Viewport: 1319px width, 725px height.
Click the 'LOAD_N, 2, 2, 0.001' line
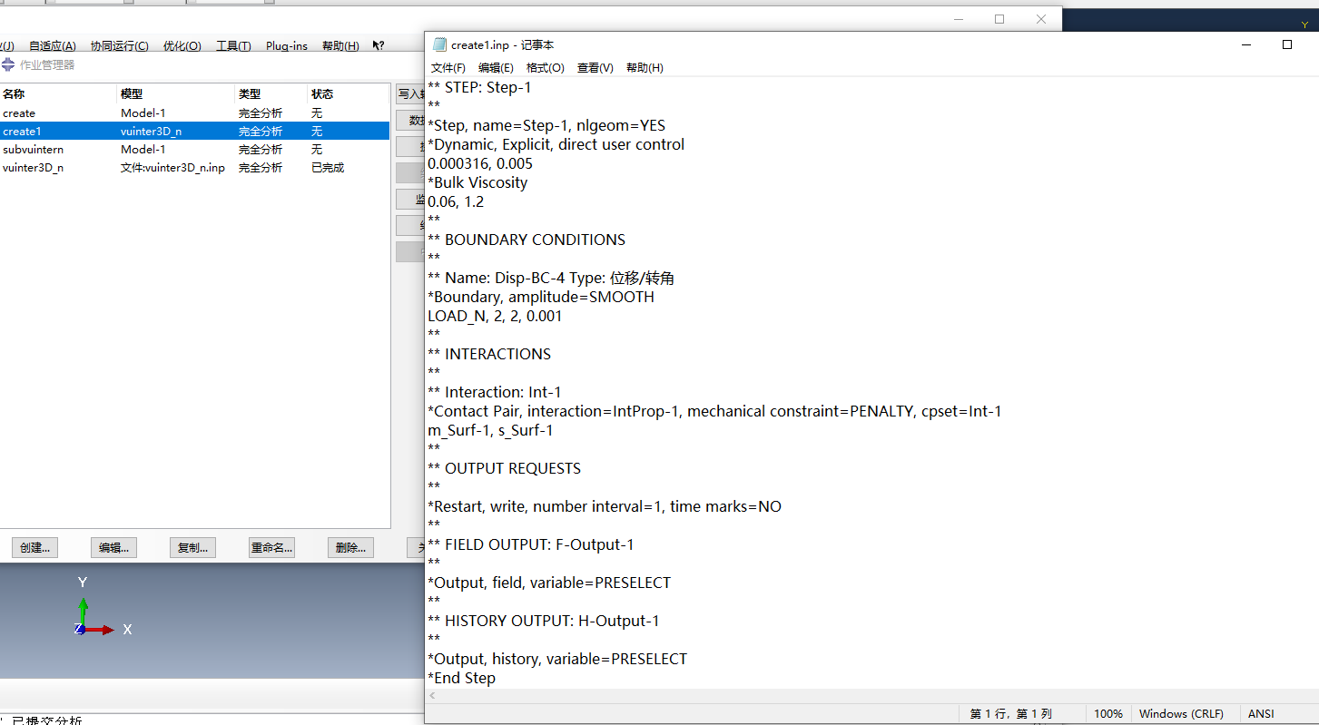coord(495,316)
